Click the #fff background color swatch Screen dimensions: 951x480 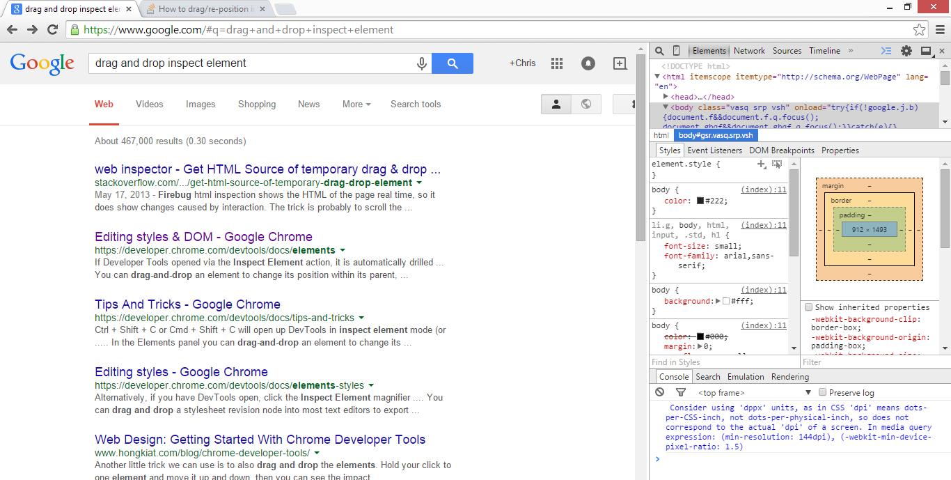coord(726,302)
